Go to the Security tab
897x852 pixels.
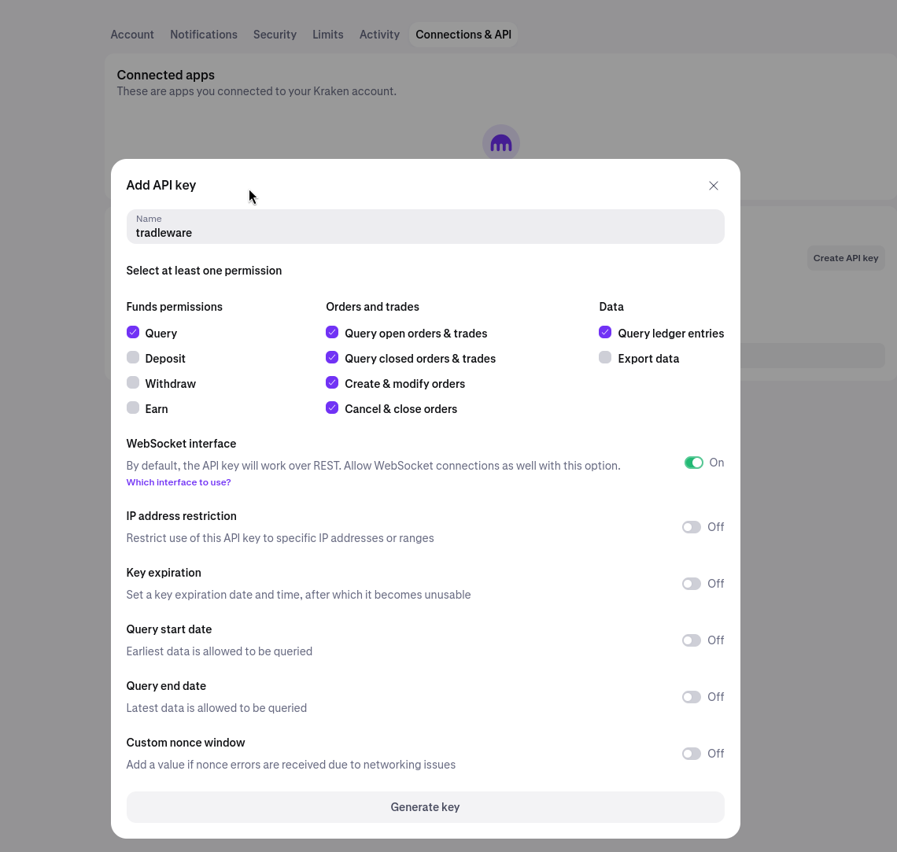(275, 35)
